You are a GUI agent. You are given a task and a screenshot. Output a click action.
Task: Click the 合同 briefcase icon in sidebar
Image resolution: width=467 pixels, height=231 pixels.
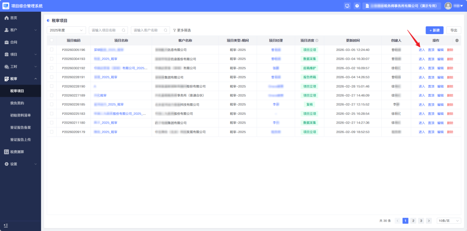[6, 42]
